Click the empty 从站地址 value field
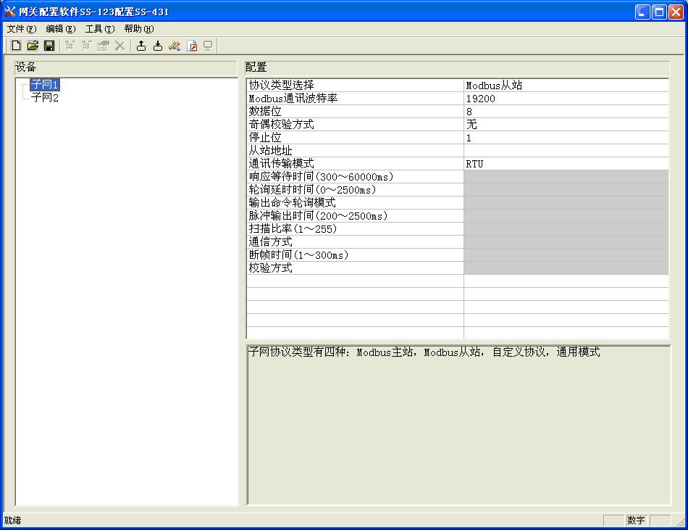The image size is (688, 530). 565,151
